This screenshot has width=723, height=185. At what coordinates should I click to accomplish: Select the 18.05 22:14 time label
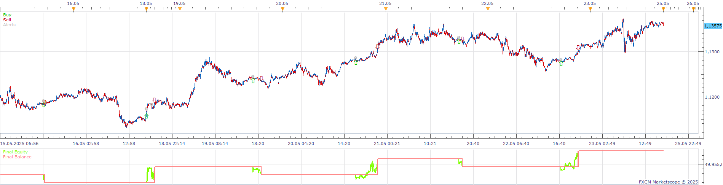pyautogui.click(x=172, y=144)
